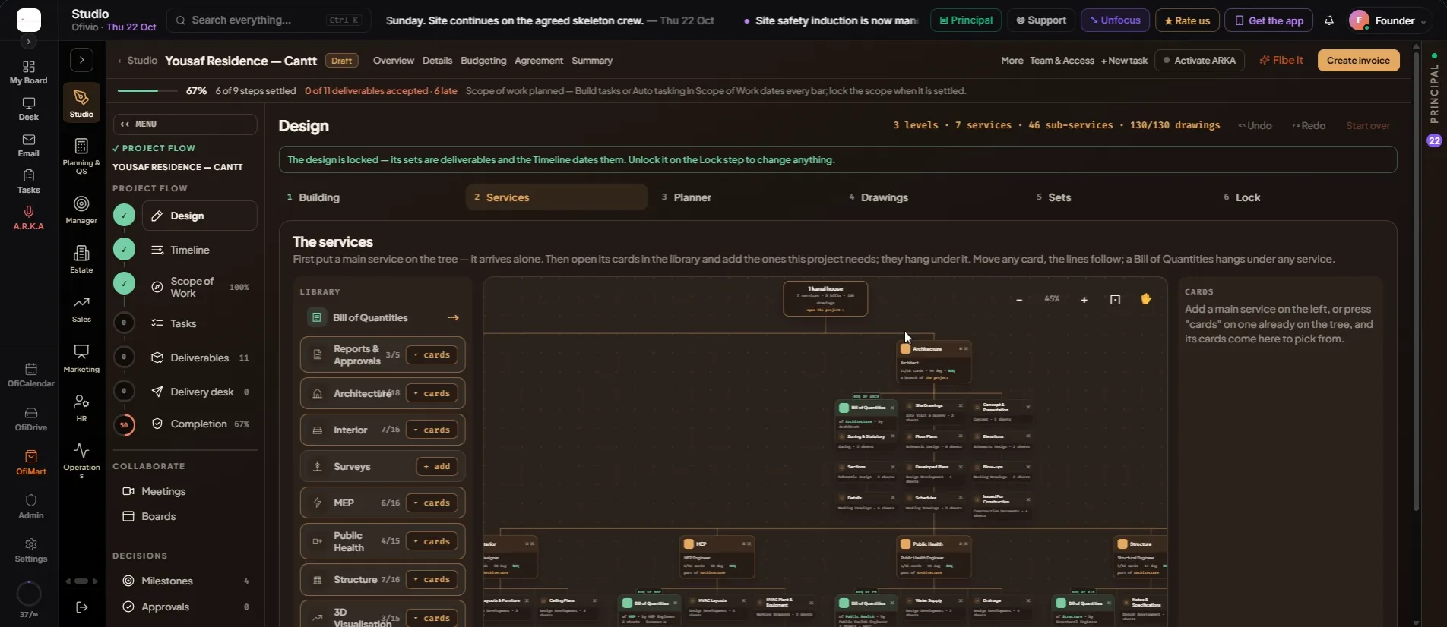
Task: Add the Surveys service
Action: [436, 466]
